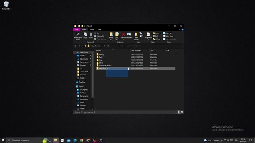Open the New item dropdown
This screenshot has height=143, width=255.
(141, 33)
